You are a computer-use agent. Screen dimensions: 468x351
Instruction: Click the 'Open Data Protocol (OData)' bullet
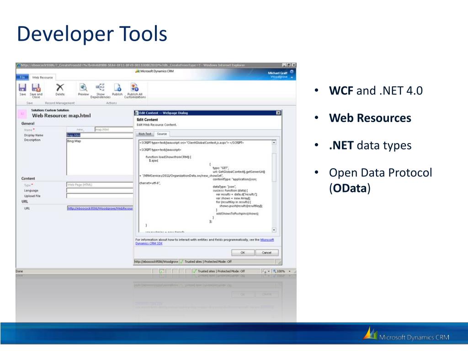[x=381, y=180]
